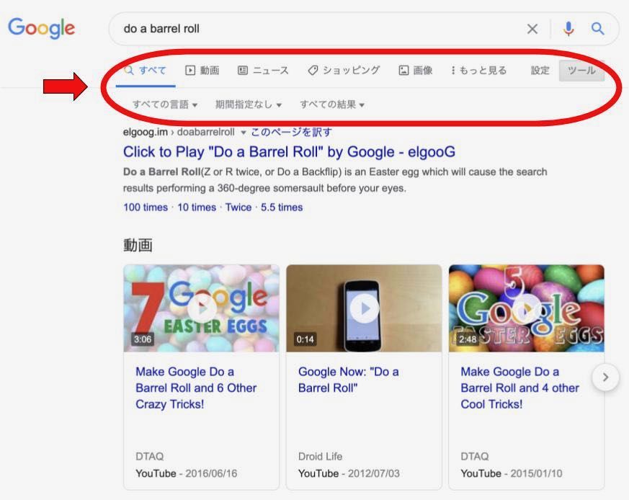Open the ショッピング tab
629x500 pixels.
tap(344, 71)
